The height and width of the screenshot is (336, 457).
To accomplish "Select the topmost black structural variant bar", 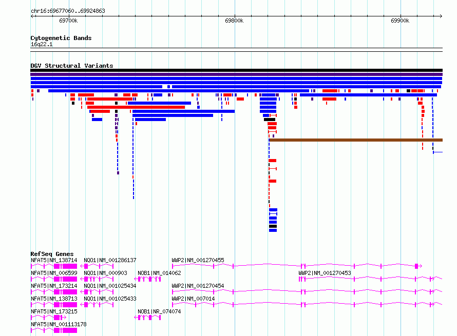I will point(236,70).
